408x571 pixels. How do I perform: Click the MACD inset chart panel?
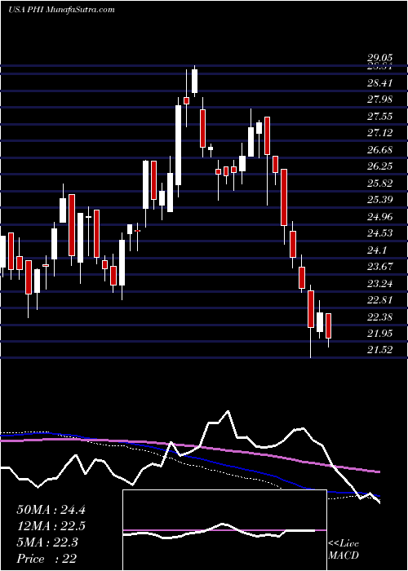[224, 530]
